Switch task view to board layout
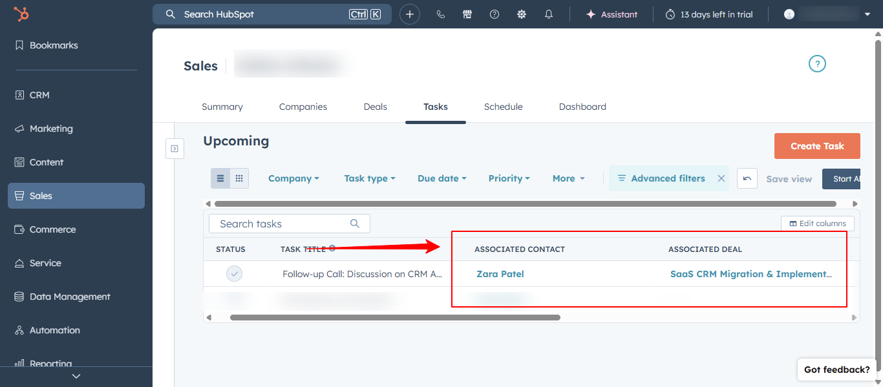The width and height of the screenshot is (883, 387). click(239, 178)
